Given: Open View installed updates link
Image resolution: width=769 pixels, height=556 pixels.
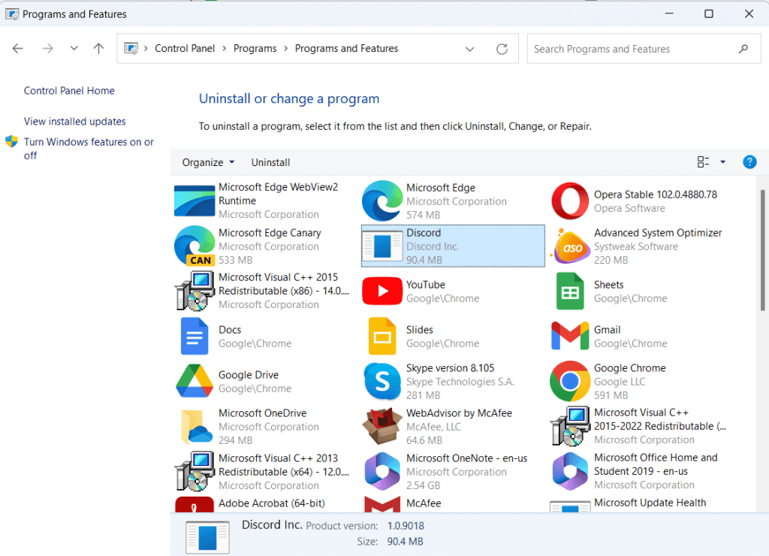Looking at the screenshot, I should click(x=74, y=121).
